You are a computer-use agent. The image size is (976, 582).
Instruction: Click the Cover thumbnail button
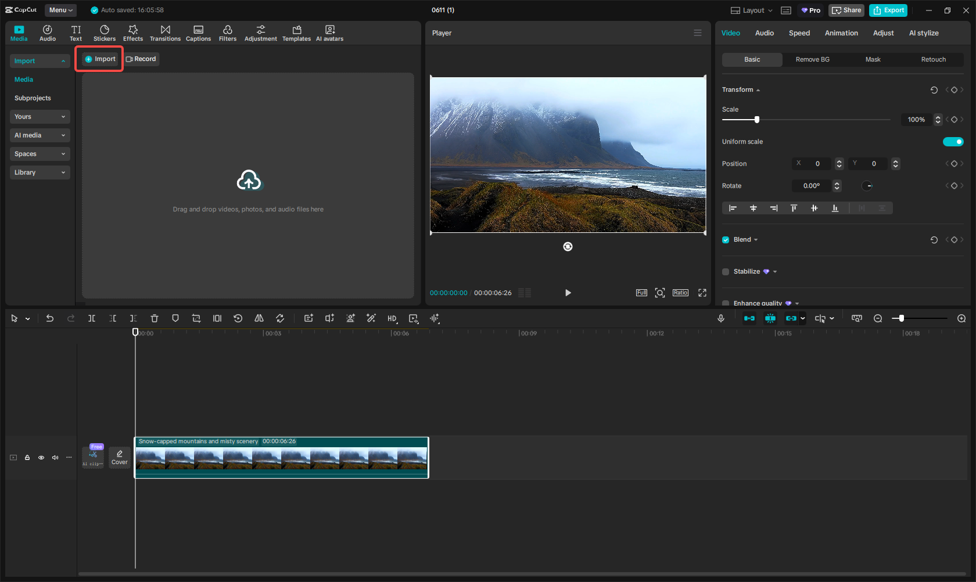pos(119,457)
